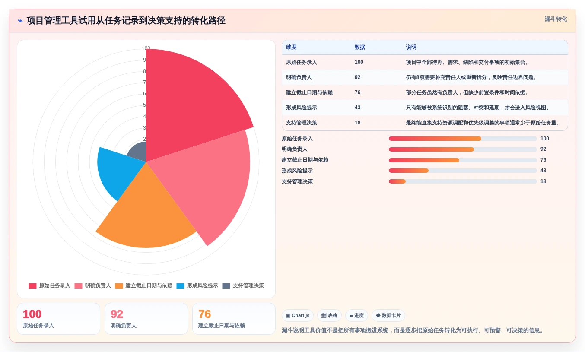Click description starting 仍有8项需要补充
The width and height of the screenshot is (585, 352).
(472, 77)
